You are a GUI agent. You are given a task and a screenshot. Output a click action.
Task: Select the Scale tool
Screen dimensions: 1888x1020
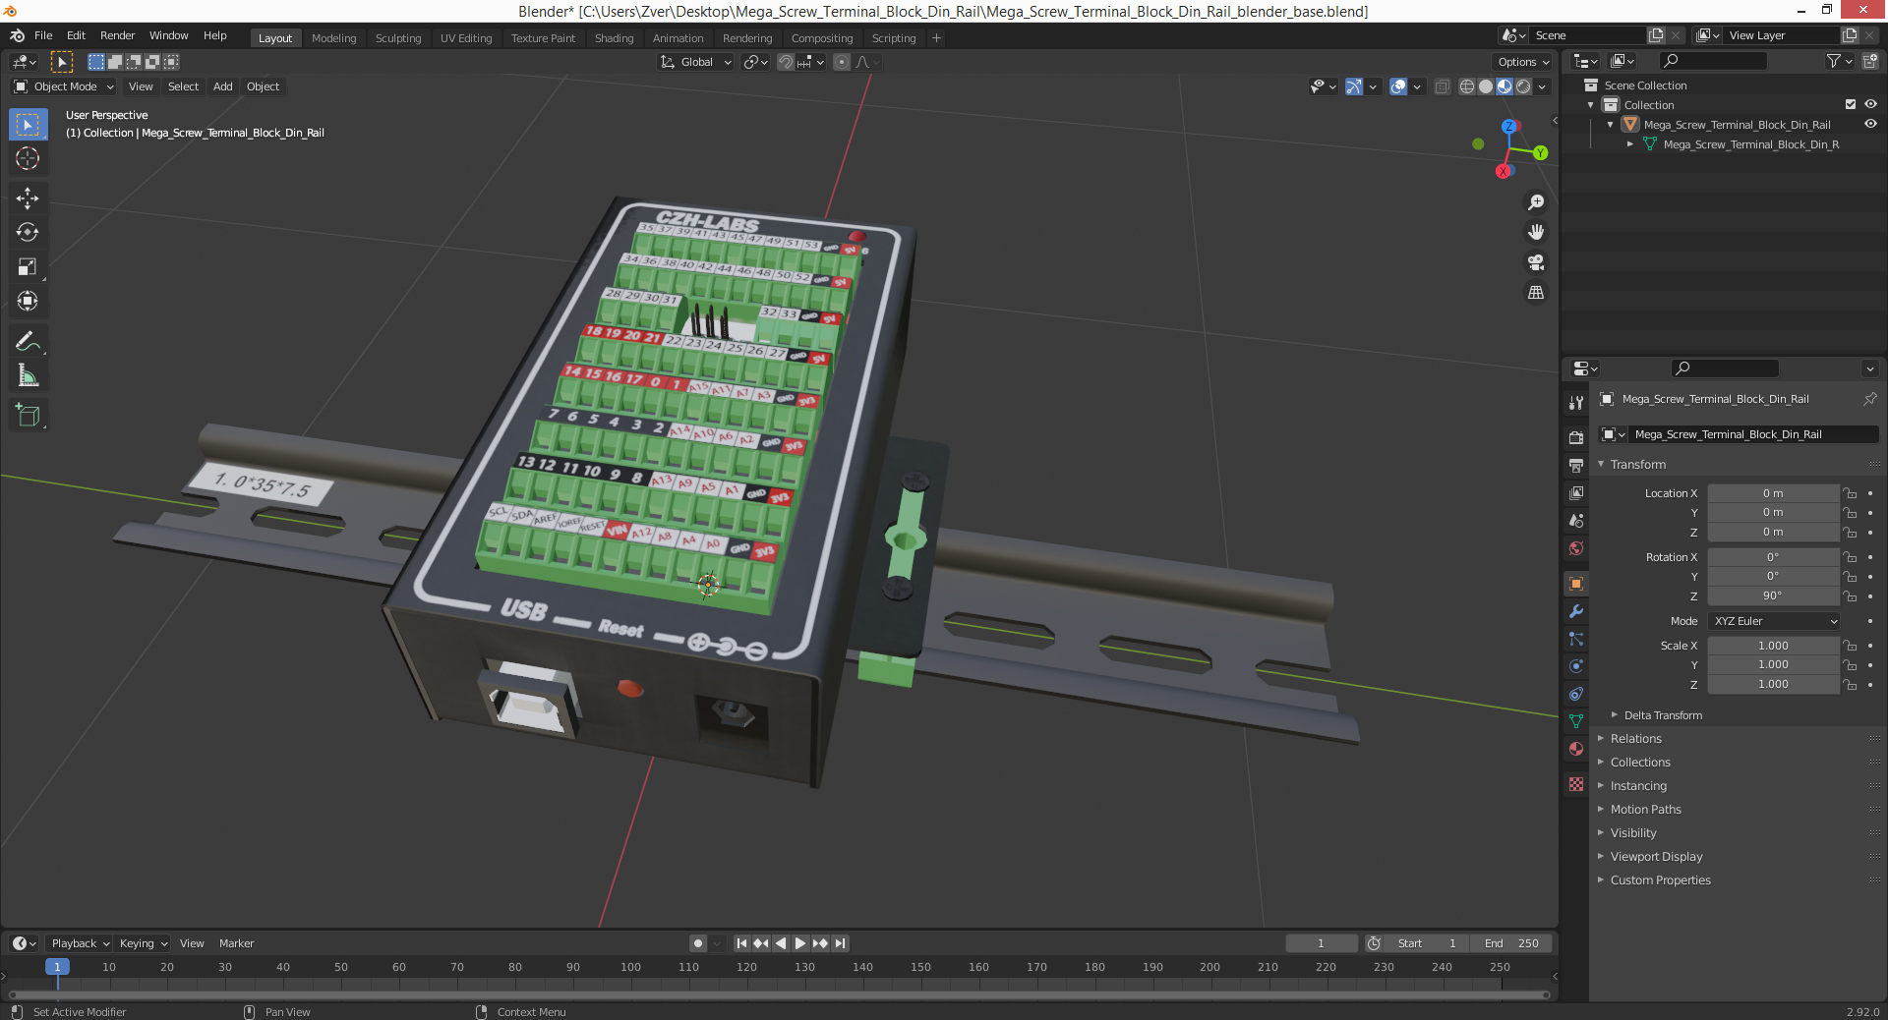pyautogui.click(x=28, y=267)
